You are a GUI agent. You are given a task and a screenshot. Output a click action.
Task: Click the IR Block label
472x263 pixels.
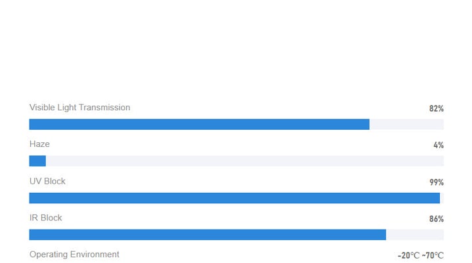pyautogui.click(x=45, y=218)
